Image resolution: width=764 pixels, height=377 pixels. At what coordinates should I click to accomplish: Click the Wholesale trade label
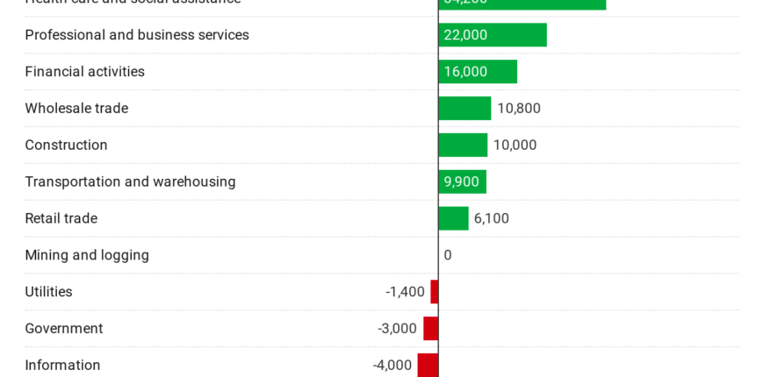(x=76, y=109)
